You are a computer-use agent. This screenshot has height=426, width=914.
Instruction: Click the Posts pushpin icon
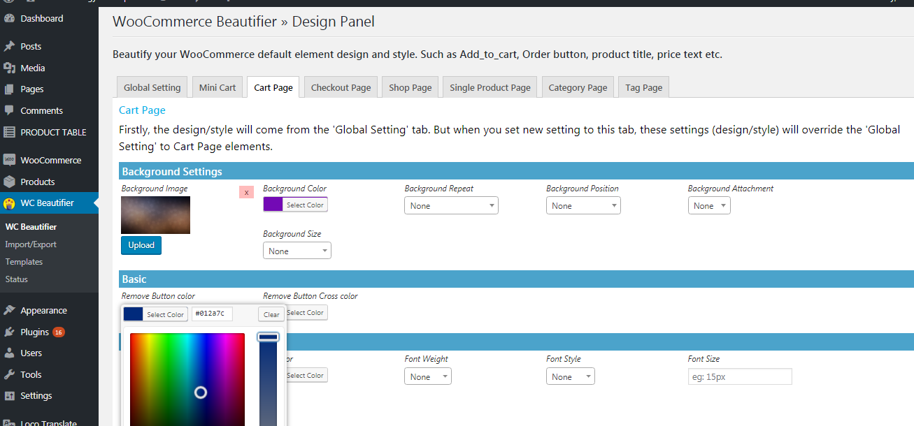point(9,47)
